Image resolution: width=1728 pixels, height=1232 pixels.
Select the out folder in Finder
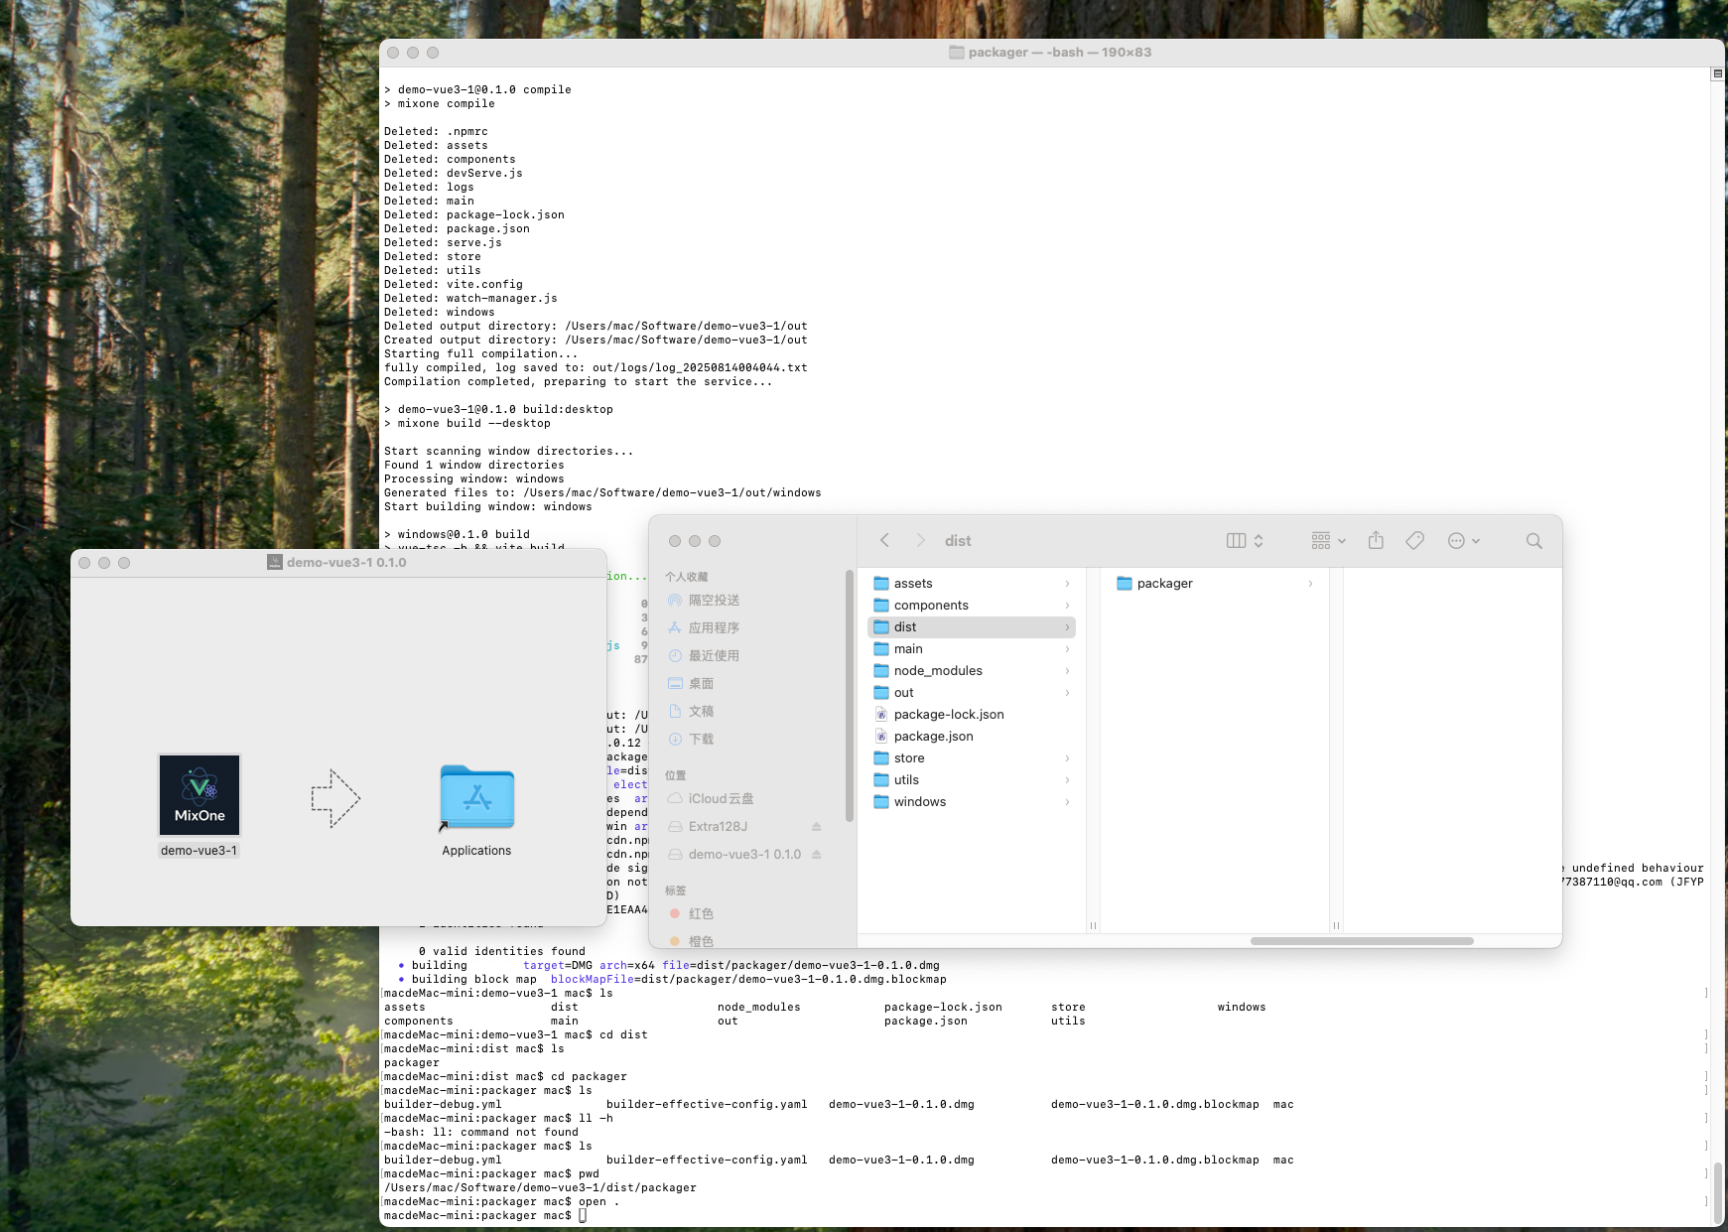pyautogui.click(x=971, y=692)
